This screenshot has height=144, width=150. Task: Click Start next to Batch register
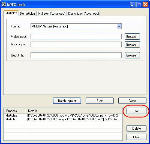point(100,101)
